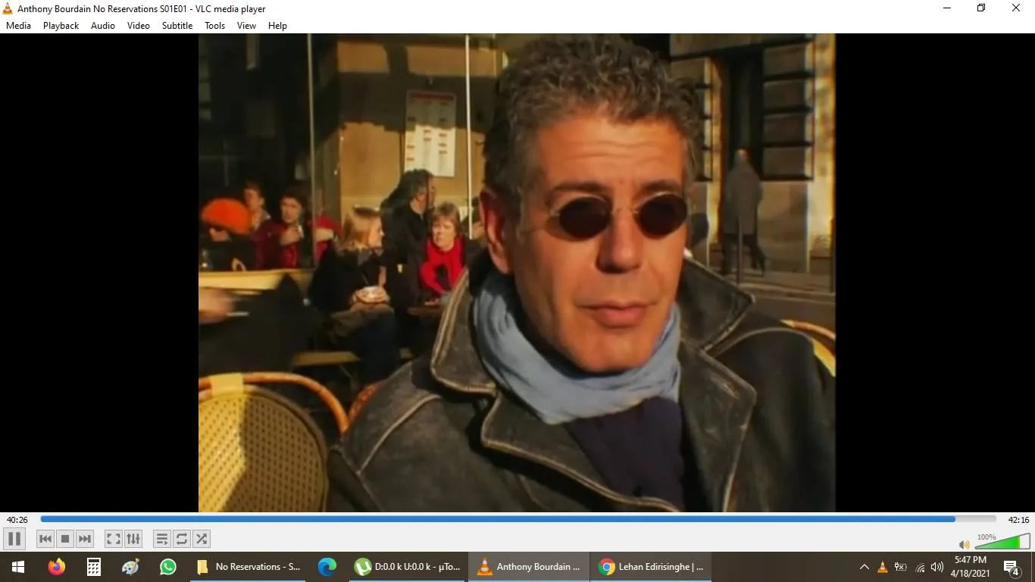
Task: Open the Tools menu
Action: click(214, 25)
